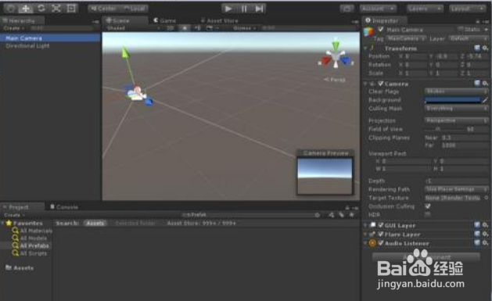
Task: Open the Transform component gear menu
Action: click(x=486, y=48)
